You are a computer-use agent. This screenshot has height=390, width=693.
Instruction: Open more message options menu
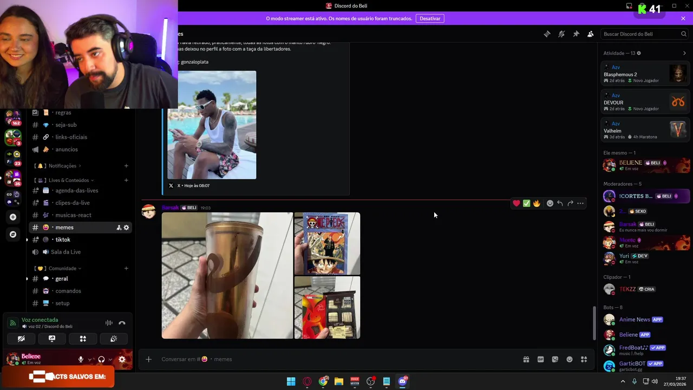click(x=580, y=203)
